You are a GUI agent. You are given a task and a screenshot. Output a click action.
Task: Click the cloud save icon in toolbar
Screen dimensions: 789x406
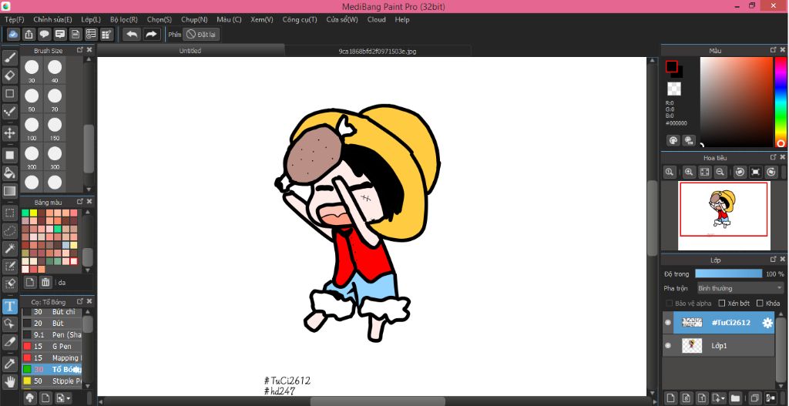14,34
